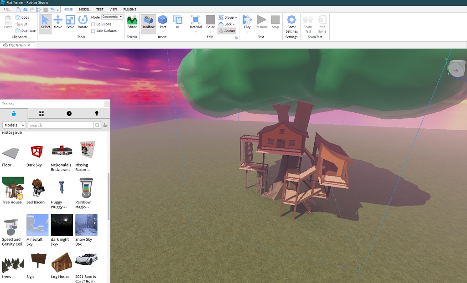Click the view orientation cube
Screen dimensions: 467x283
click(456, 68)
